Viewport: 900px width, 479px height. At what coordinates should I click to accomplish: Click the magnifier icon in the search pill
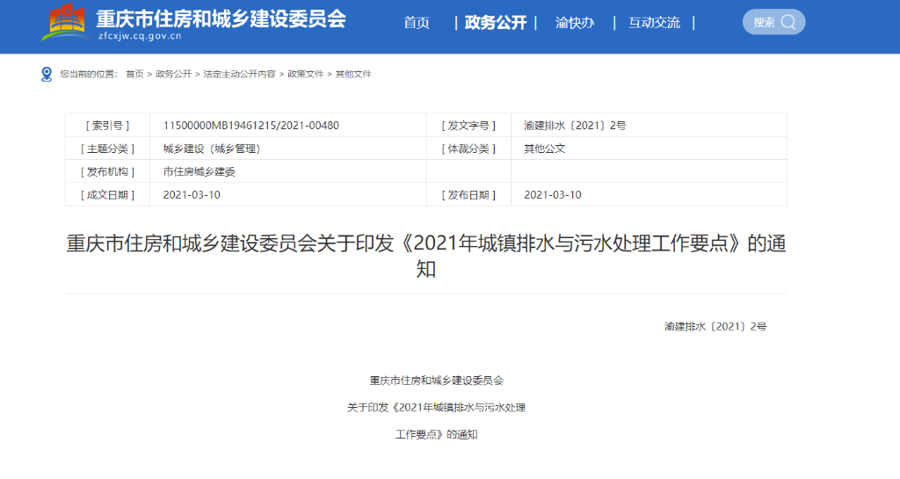click(788, 22)
